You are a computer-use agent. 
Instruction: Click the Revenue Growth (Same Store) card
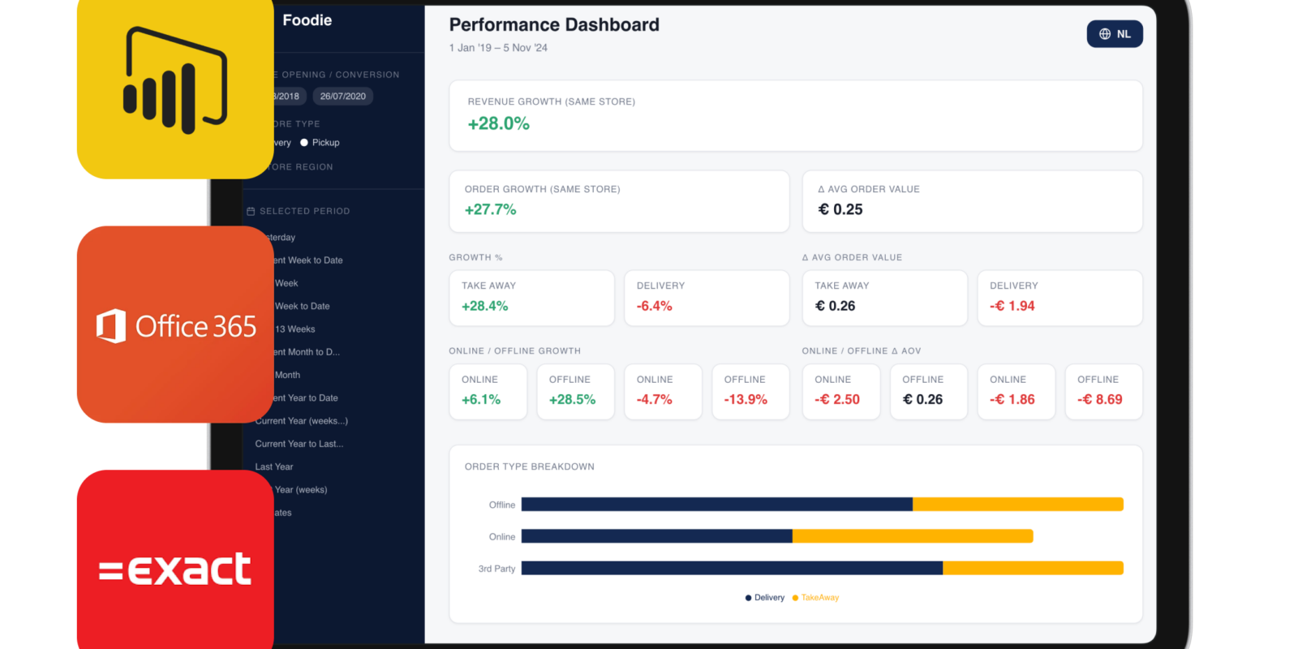[795, 115]
